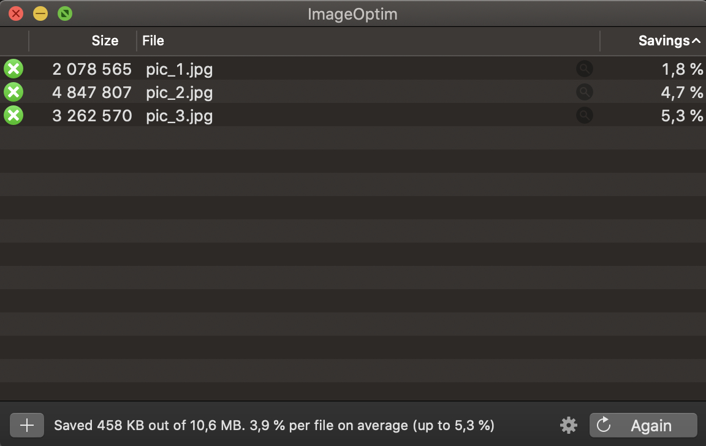Open preferences with the gear icon
This screenshot has height=446, width=706.
(569, 425)
